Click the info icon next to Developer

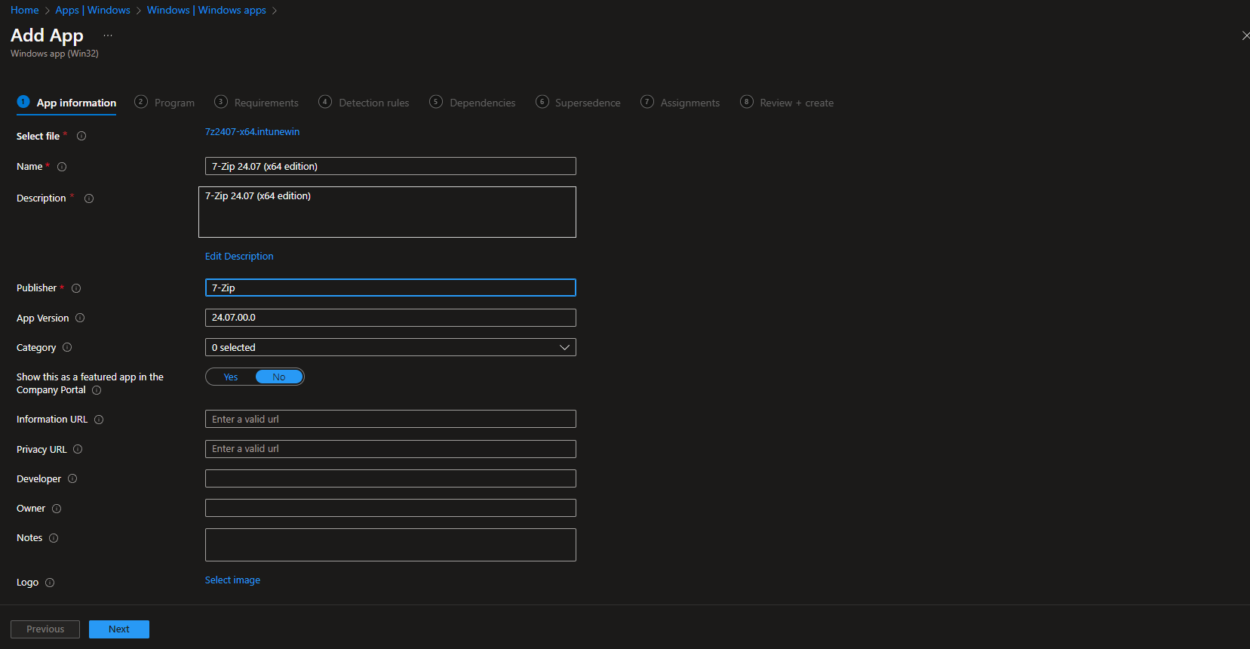pos(72,478)
